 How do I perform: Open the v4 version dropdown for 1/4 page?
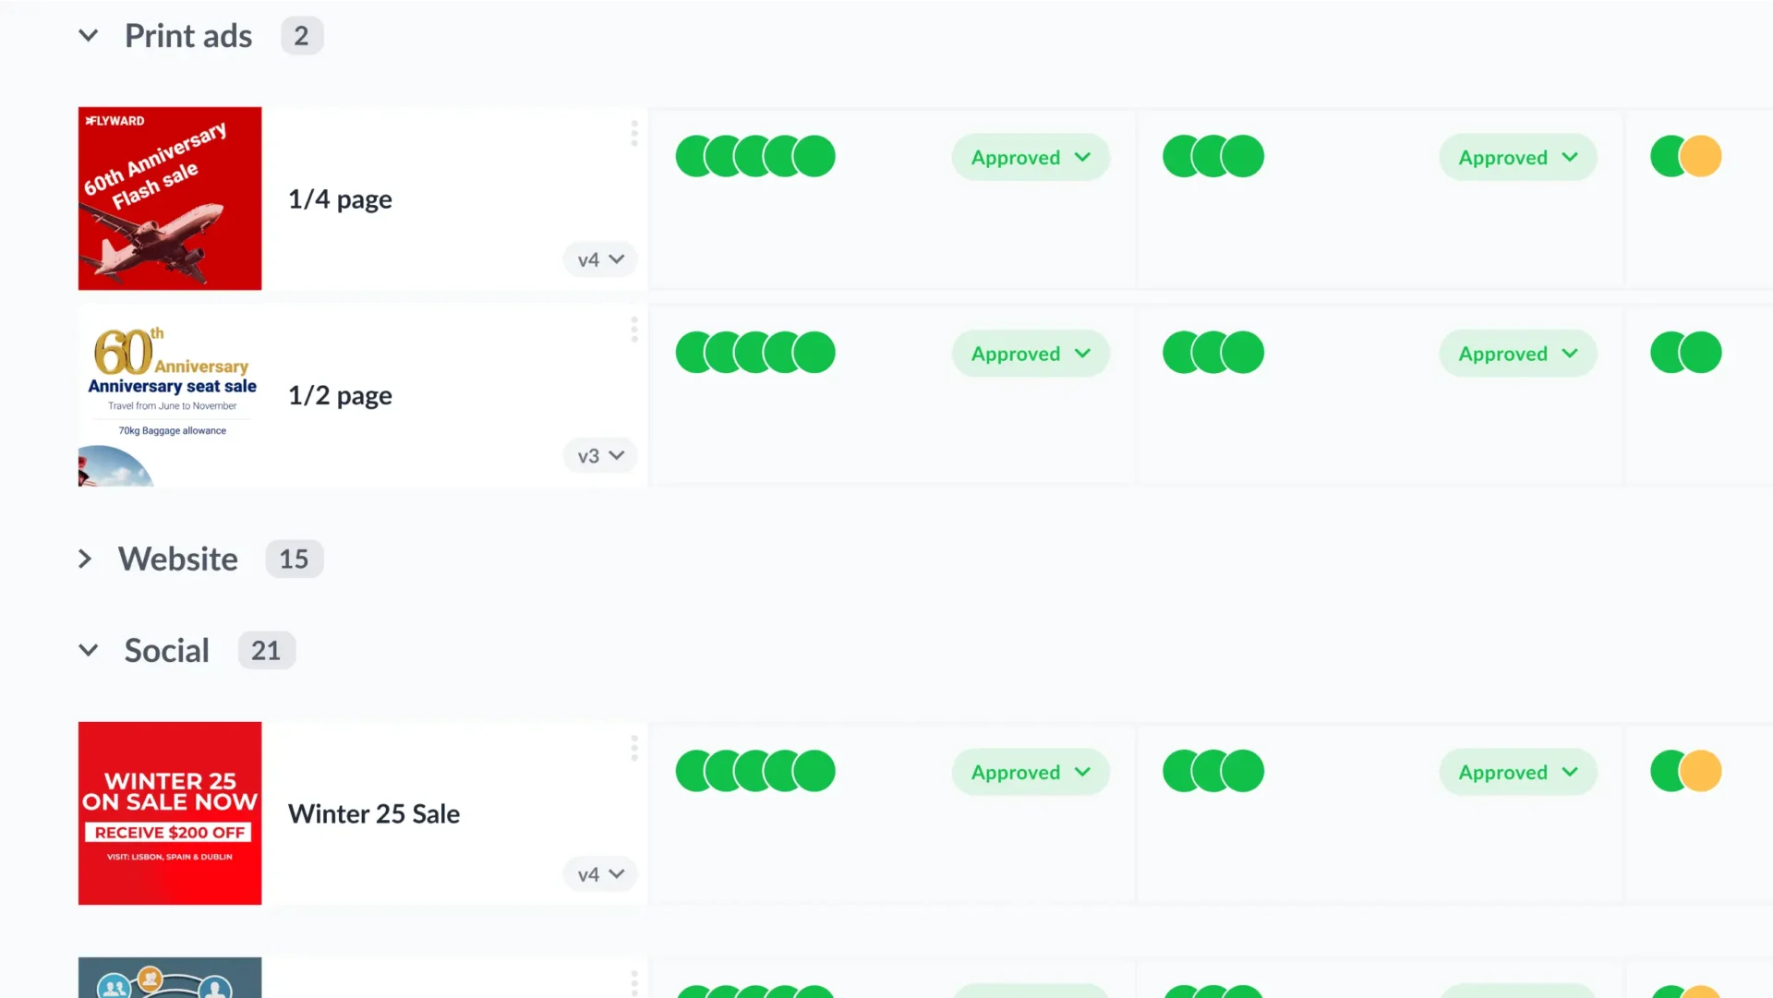coord(599,259)
